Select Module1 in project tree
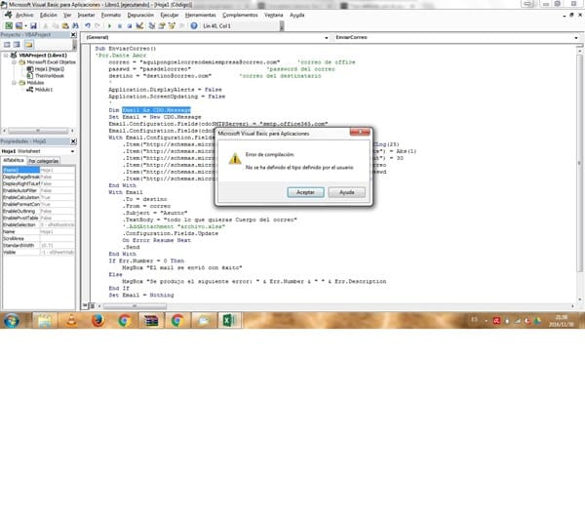Screen dimensions: 585x519 (x=44, y=89)
